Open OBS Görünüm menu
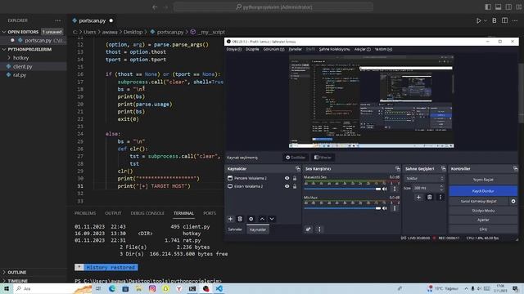 click(273, 49)
